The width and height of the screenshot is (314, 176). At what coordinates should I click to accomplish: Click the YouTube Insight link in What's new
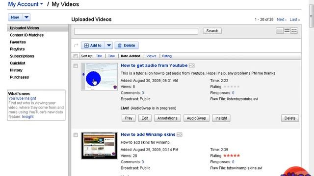(x=22, y=98)
